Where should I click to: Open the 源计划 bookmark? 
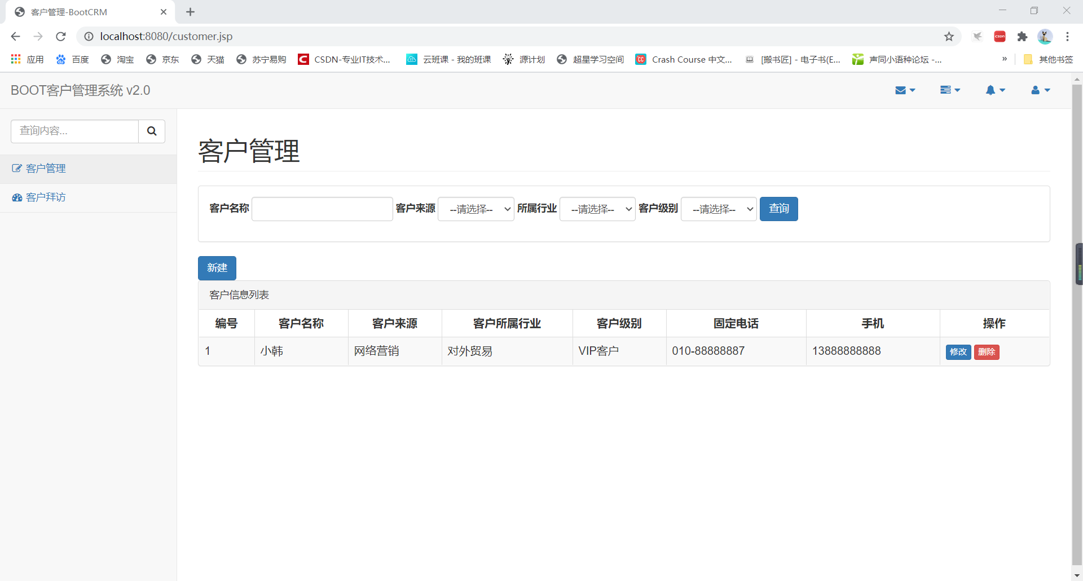click(x=524, y=59)
